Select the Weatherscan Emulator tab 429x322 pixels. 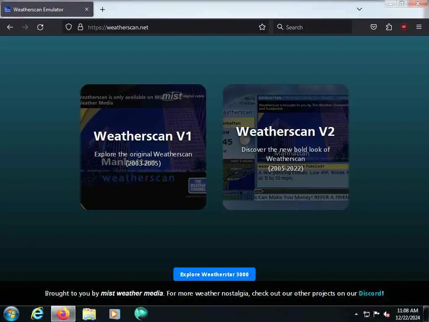(47, 9)
